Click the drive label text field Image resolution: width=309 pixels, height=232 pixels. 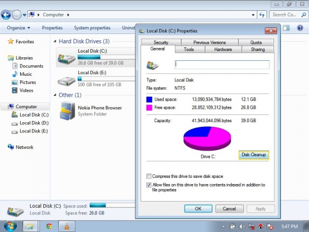[x=222, y=64]
